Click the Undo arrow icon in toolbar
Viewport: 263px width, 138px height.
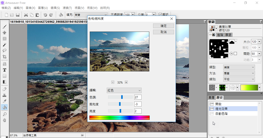pyautogui.click(x=45, y=15)
